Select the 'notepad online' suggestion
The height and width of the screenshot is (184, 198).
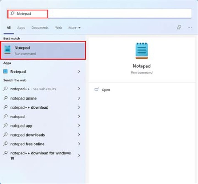(42, 98)
